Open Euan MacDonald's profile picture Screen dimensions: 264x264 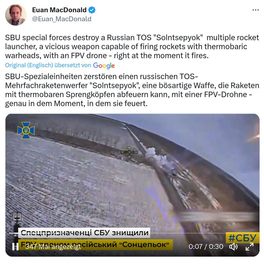16,15
